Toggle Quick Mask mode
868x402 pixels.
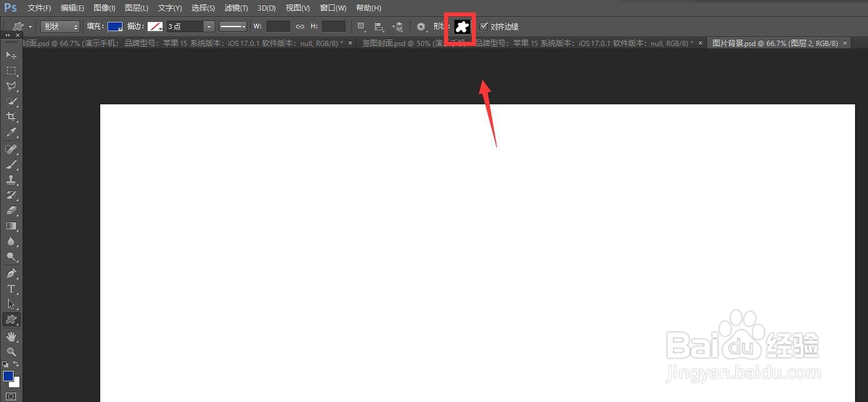coord(11,397)
